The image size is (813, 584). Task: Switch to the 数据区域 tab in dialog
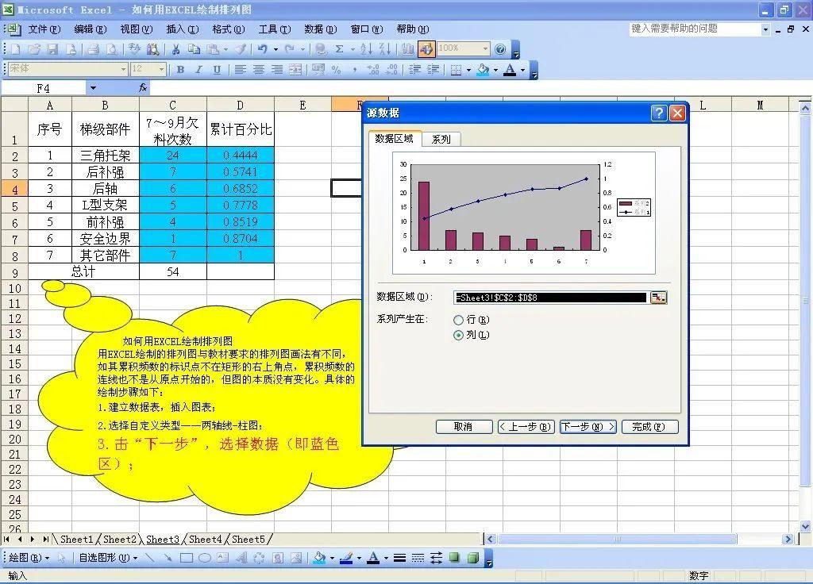394,138
